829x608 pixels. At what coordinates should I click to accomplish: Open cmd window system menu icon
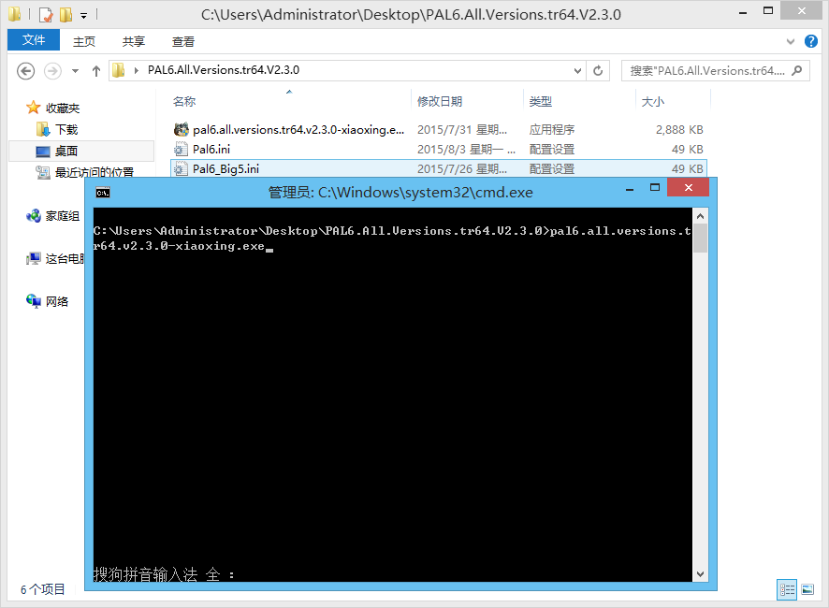[x=103, y=193]
